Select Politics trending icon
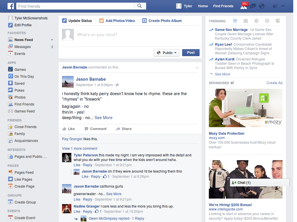Viewport: 297px width, 222px height. click(246, 21)
